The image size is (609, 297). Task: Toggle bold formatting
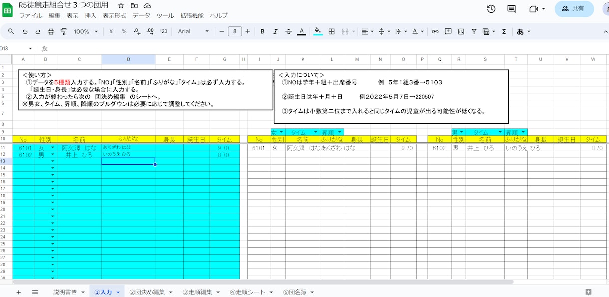click(262, 31)
